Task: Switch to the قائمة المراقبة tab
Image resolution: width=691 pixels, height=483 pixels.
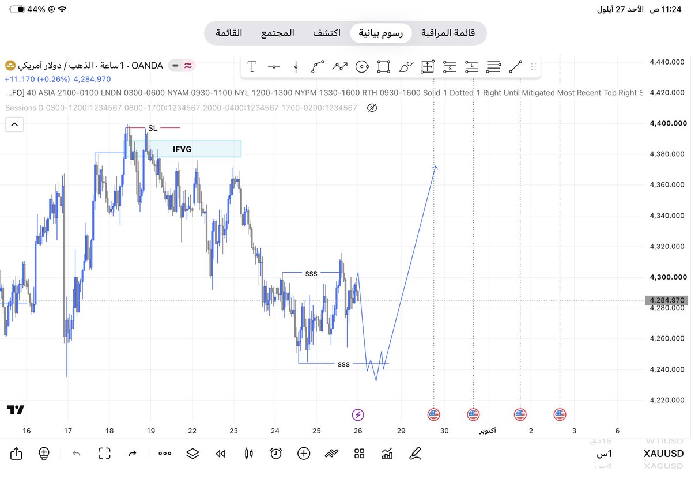Action: click(x=448, y=33)
